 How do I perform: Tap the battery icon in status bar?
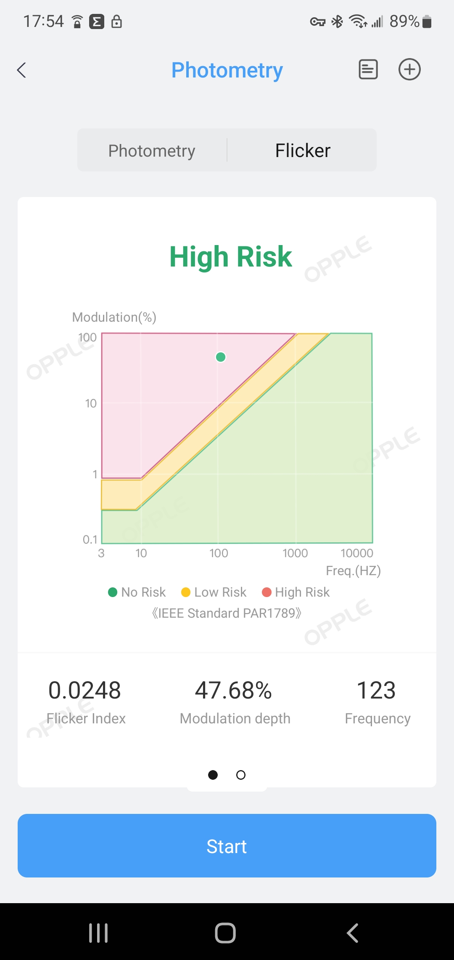(427, 21)
